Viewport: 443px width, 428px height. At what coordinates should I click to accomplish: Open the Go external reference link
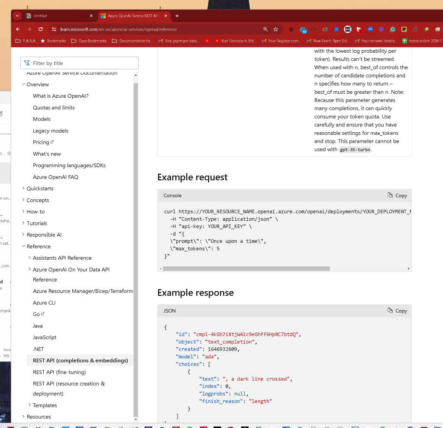tap(39, 314)
